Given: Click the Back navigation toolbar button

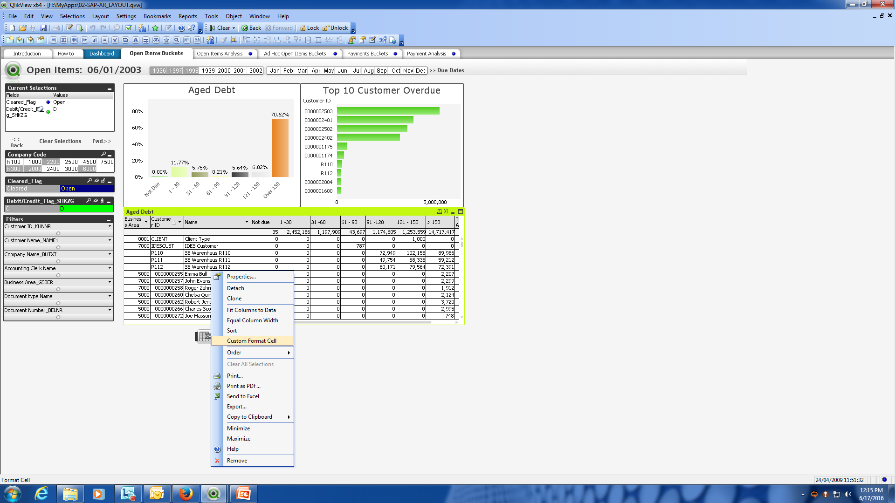Looking at the screenshot, I should click(251, 28).
